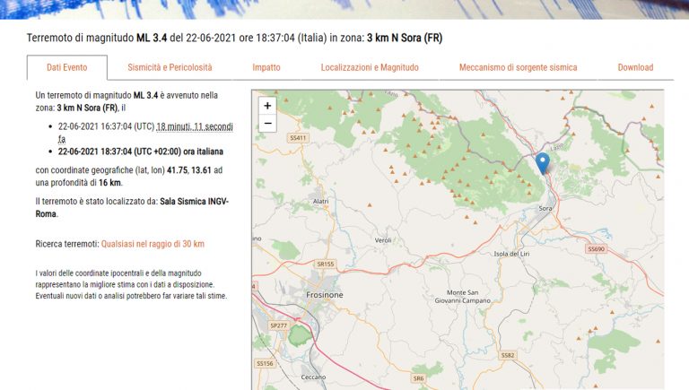Click the map zoom in plus button
Image resolution: width=689 pixels, height=390 pixels.
click(266, 105)
